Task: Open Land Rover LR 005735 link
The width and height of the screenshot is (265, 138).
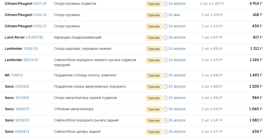Action: pos(34,37)
